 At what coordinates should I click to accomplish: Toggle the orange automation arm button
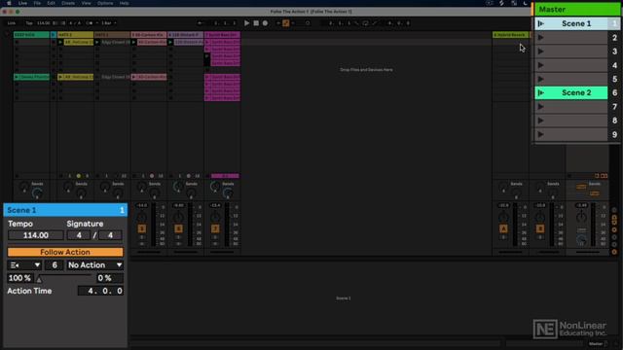pyautogui.click(x=285, y=23)
